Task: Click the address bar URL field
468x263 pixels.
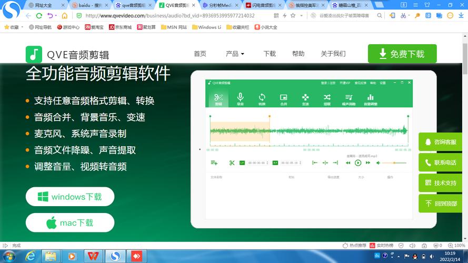Action: [x=170, y=15]
